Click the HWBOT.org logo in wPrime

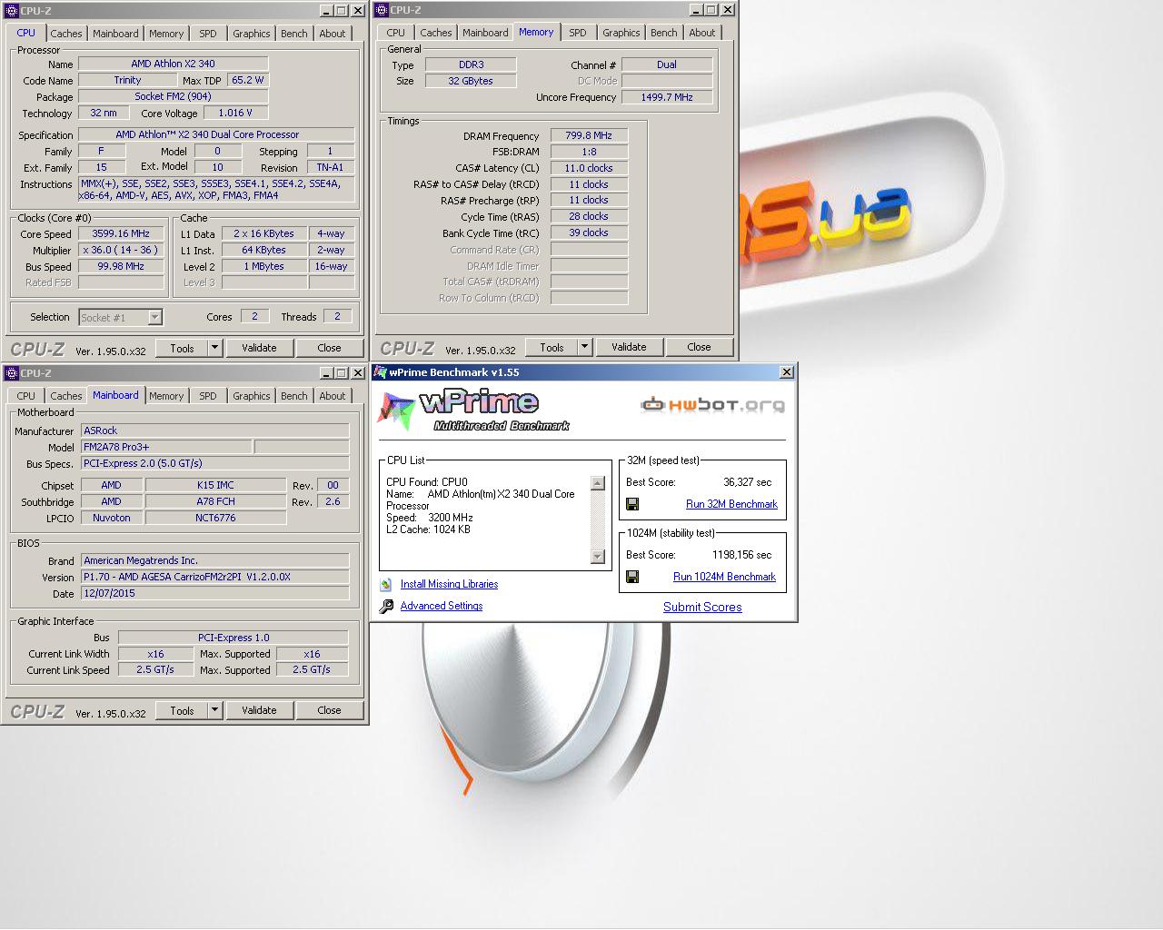(x=712, y=405)
